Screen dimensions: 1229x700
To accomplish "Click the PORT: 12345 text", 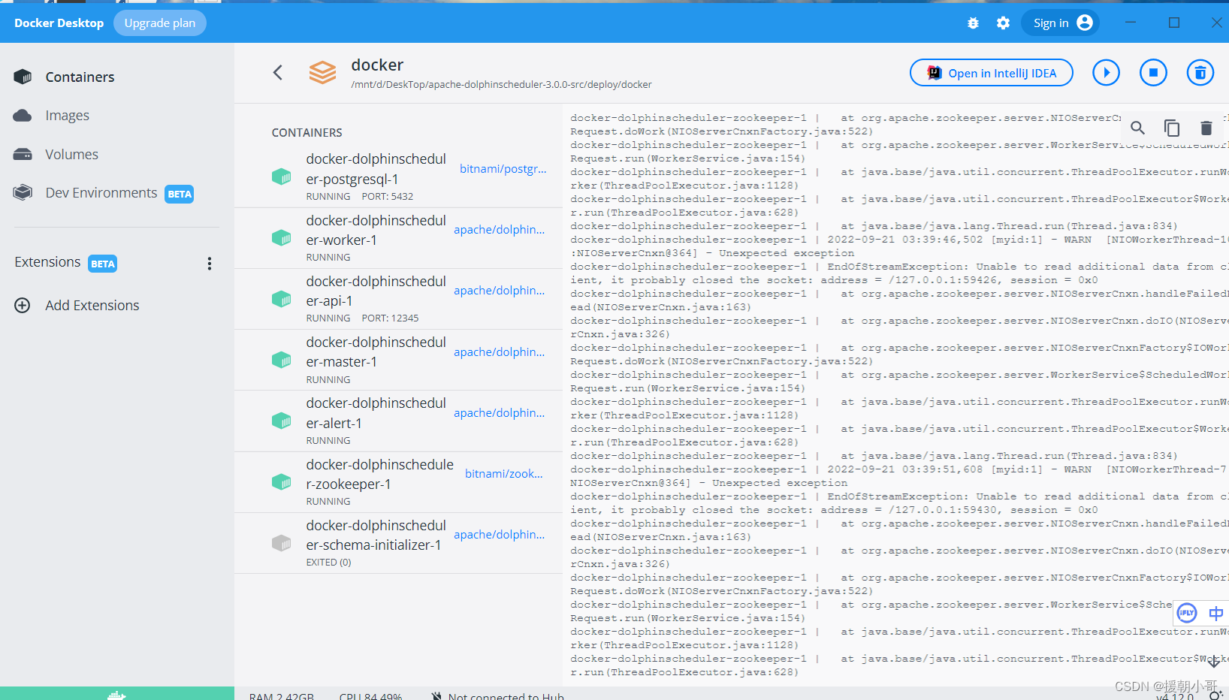I will click(x=390, y=318).
